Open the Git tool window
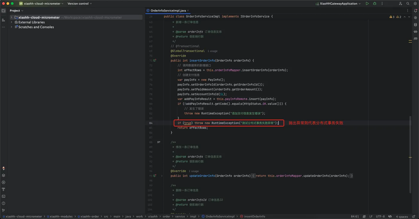 click(4, 210)
